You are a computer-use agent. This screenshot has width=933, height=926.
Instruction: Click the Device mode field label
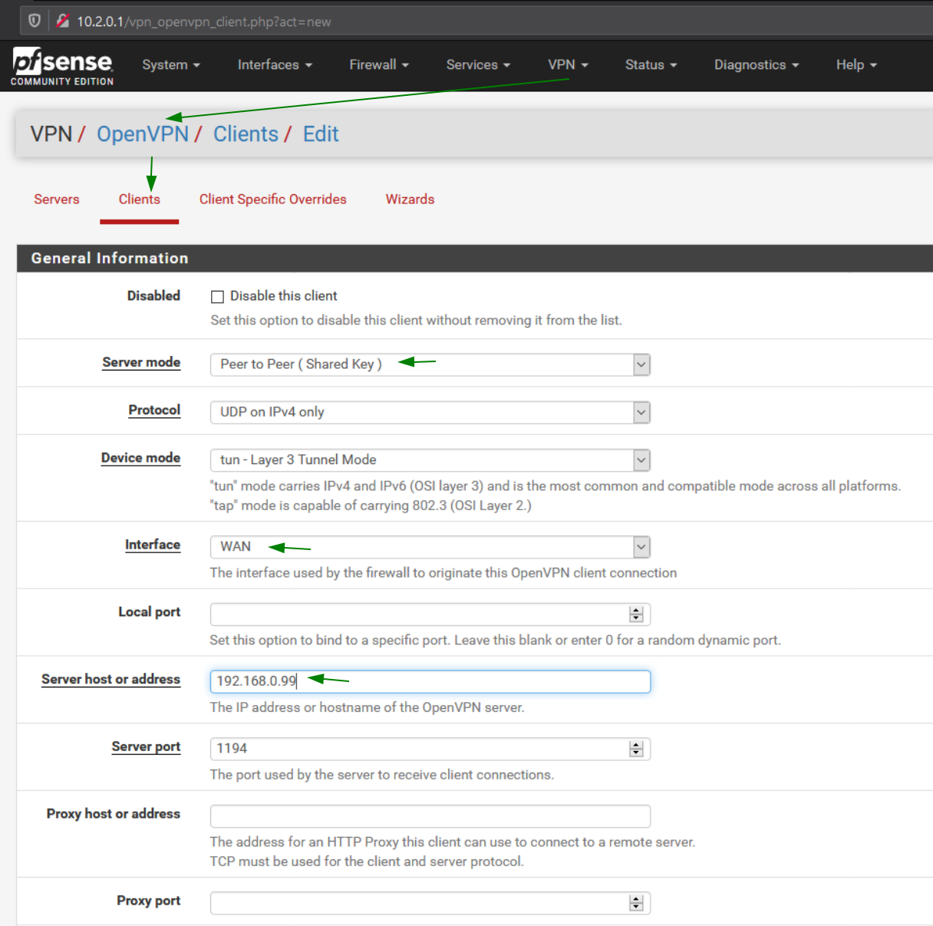pyautogui.click(x=140, y=458)
